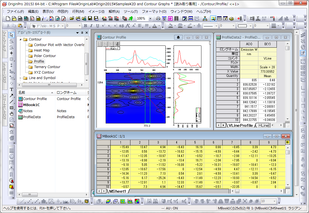Select the Heat Map folder
309x213 pixels.
click(42, 50)
